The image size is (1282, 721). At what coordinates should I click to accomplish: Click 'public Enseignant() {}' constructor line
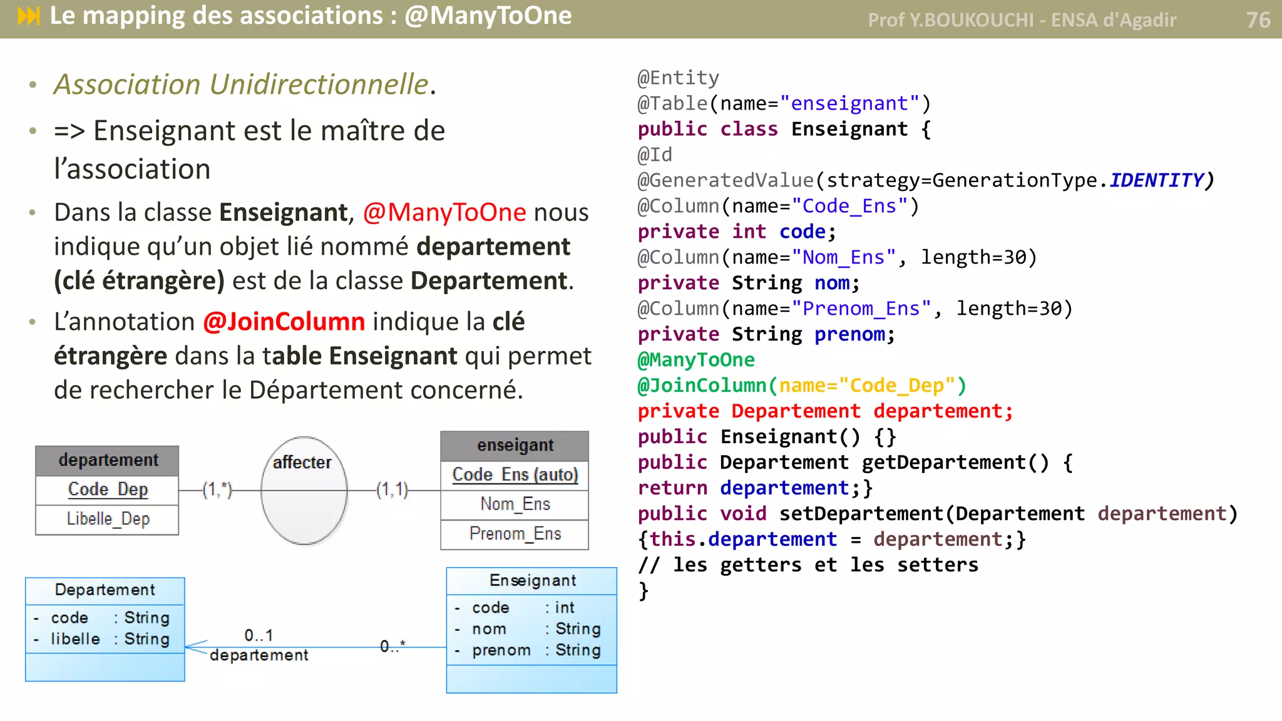(767, 437)
